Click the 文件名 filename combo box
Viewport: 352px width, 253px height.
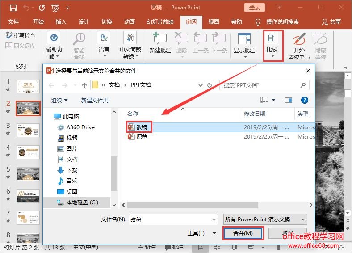(173, 219)
